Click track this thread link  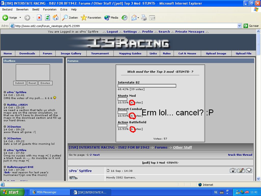(240, 155)
